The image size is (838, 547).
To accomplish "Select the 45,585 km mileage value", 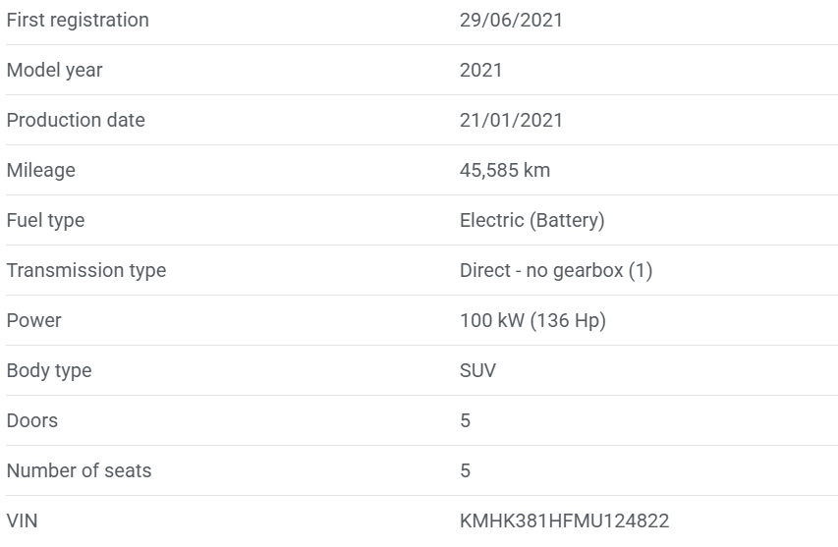I will 505,170.
